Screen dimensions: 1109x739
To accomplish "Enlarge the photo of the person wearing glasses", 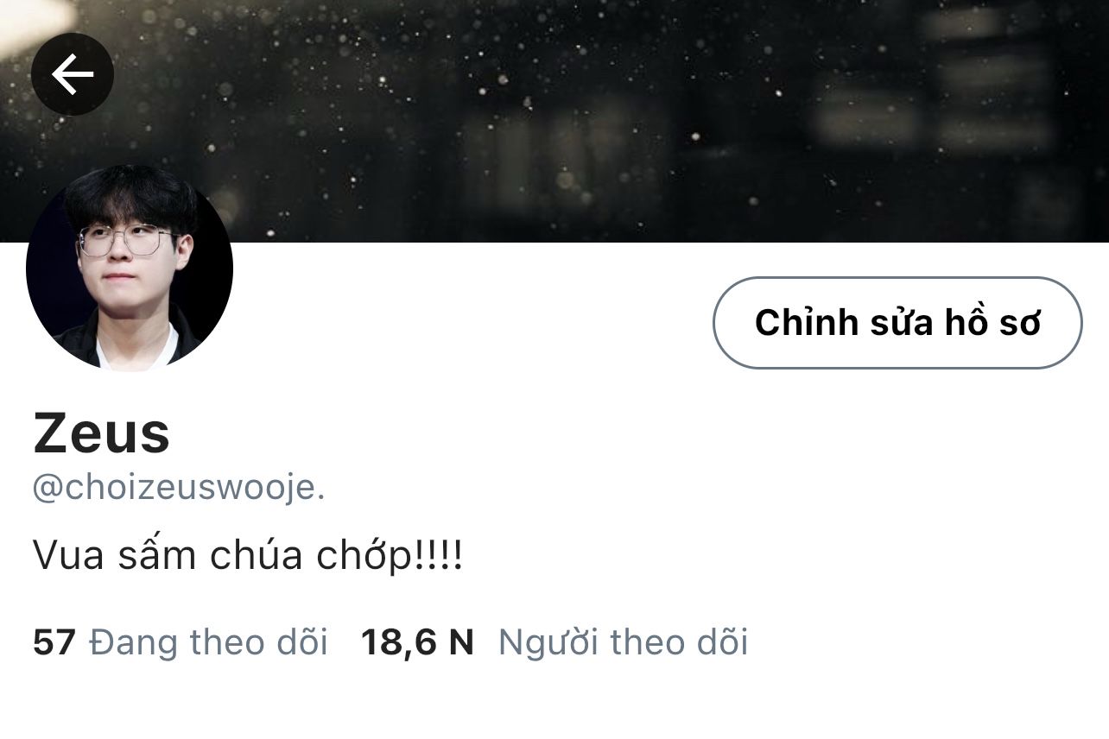I will click(x=130, y=268).
